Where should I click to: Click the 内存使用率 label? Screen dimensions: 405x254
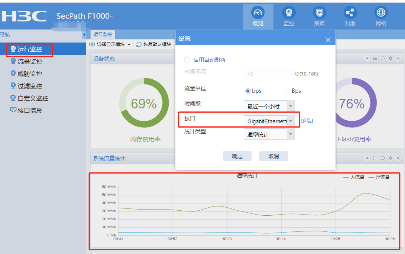[145, 139]
